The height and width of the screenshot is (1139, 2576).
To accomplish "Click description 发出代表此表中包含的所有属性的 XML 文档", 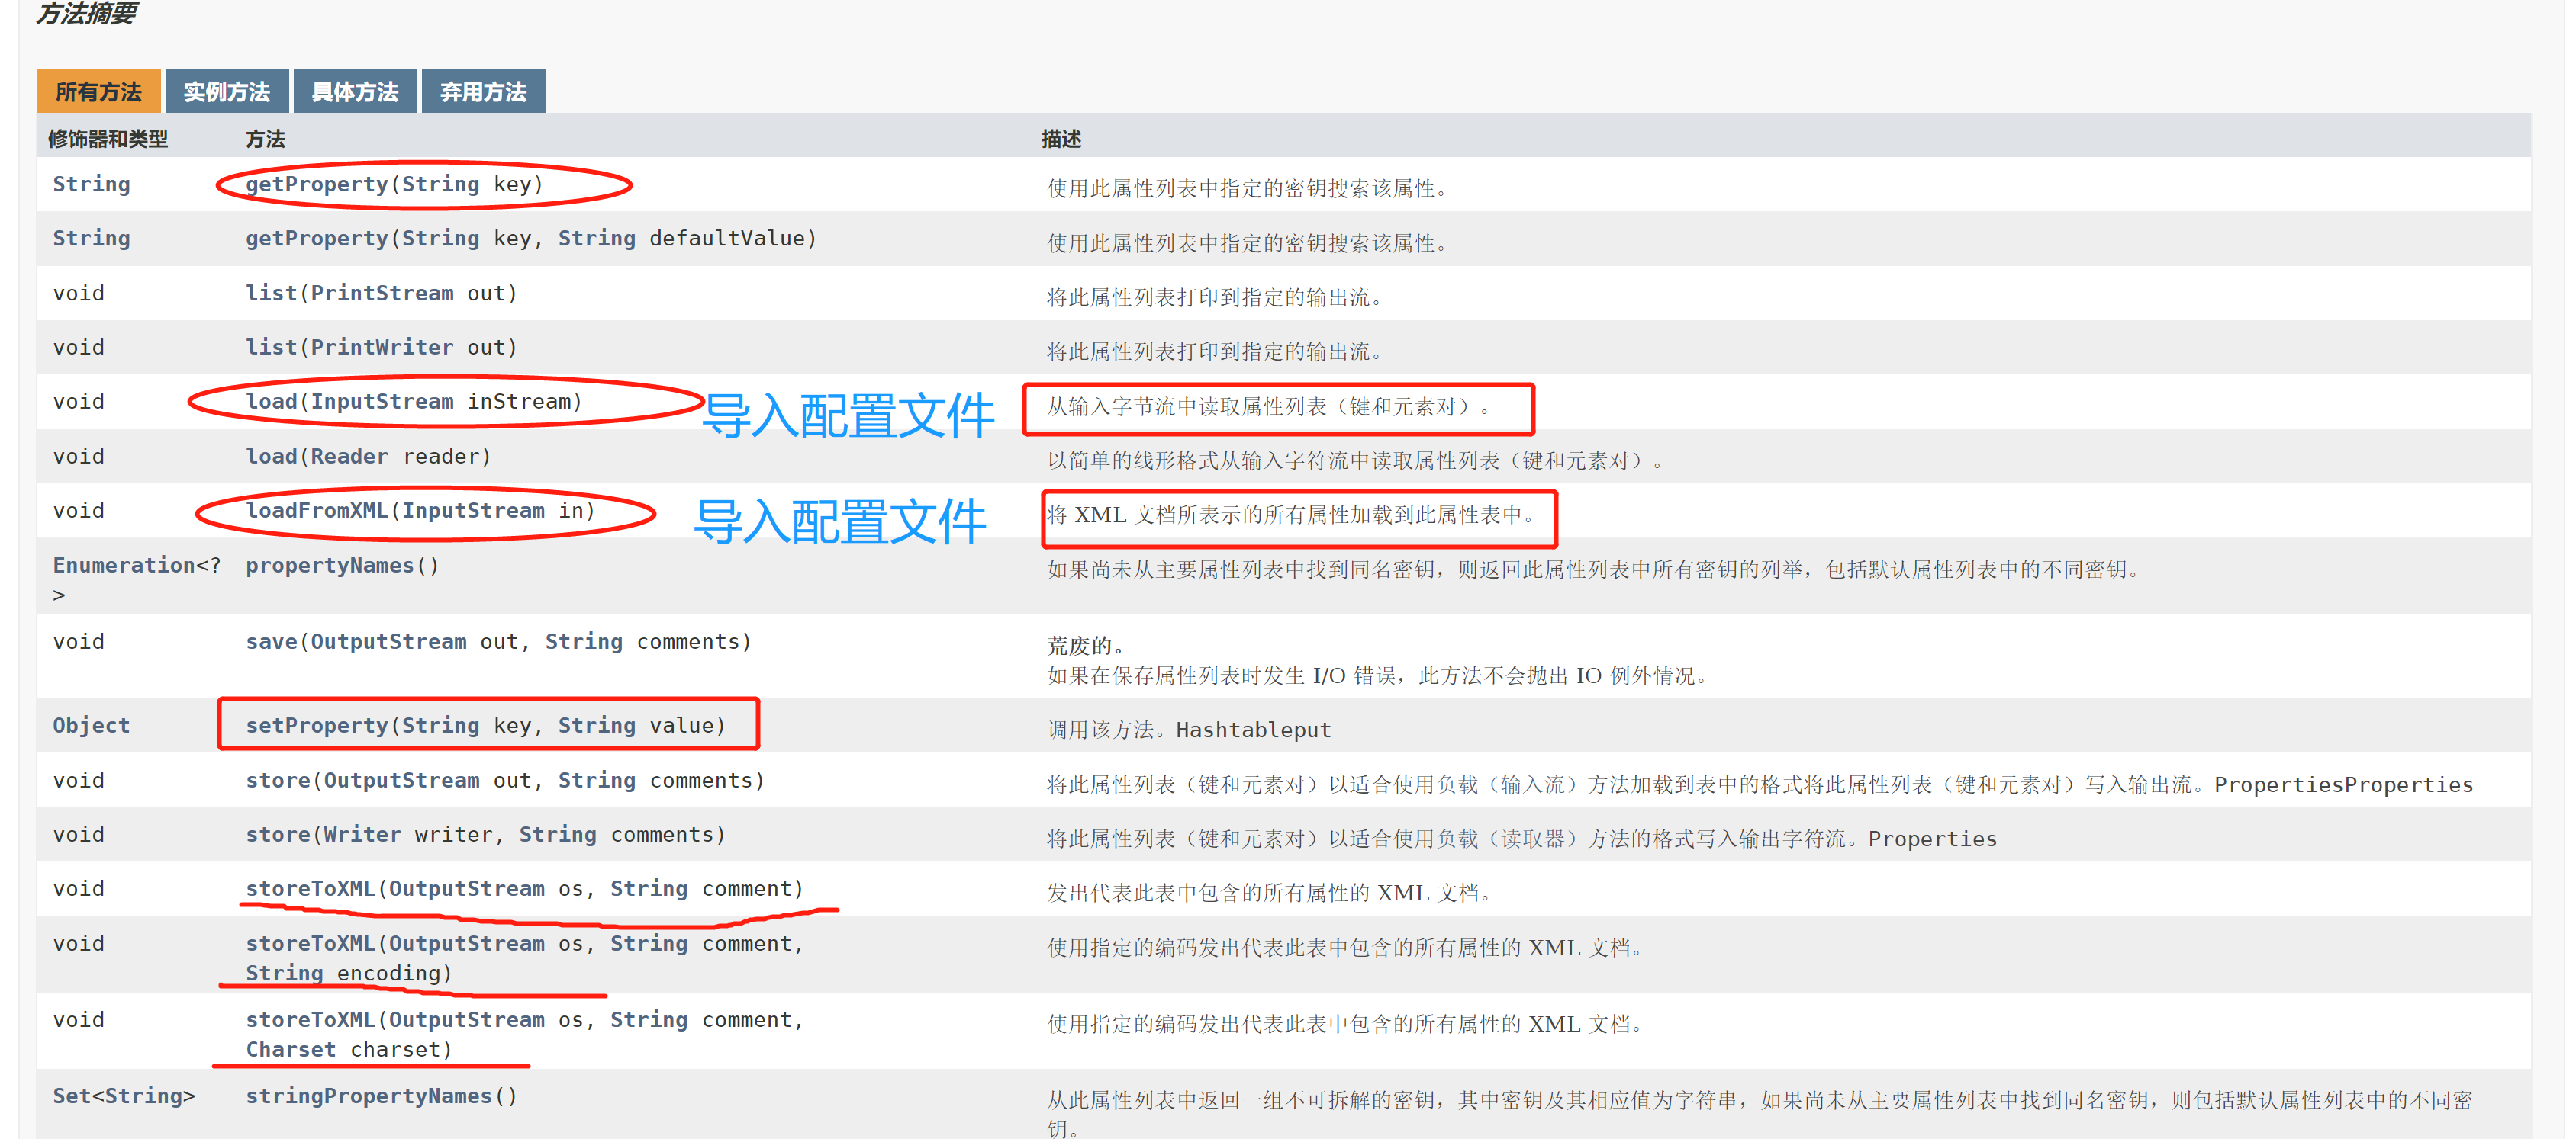I will (x=1269, y=892).
